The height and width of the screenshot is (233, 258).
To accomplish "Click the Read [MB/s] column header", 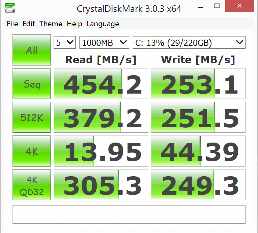I will point(101,60).
